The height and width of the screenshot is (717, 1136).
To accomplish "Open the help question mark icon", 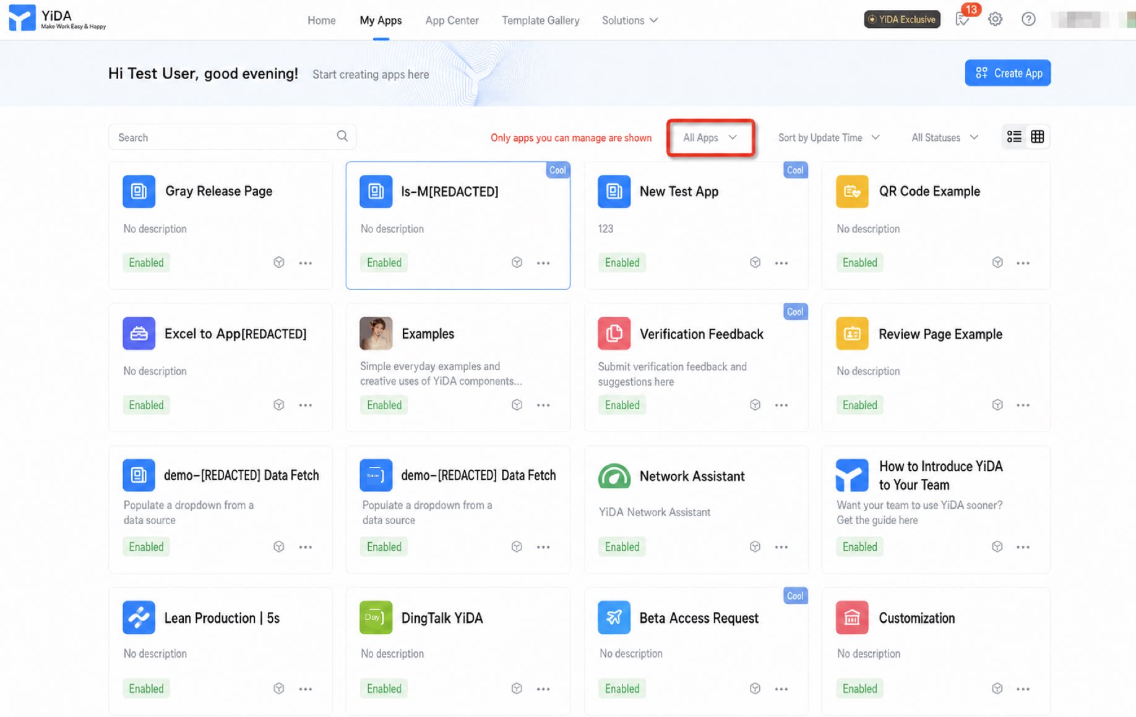I will (x=1028, y=19).
